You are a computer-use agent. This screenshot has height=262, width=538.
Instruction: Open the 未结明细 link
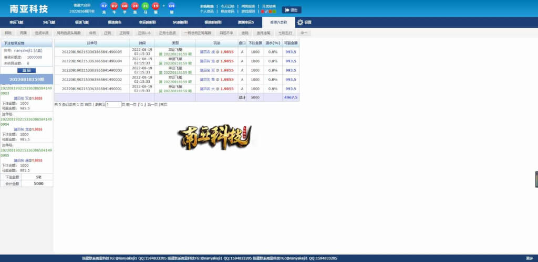click(x=206, y=6)
